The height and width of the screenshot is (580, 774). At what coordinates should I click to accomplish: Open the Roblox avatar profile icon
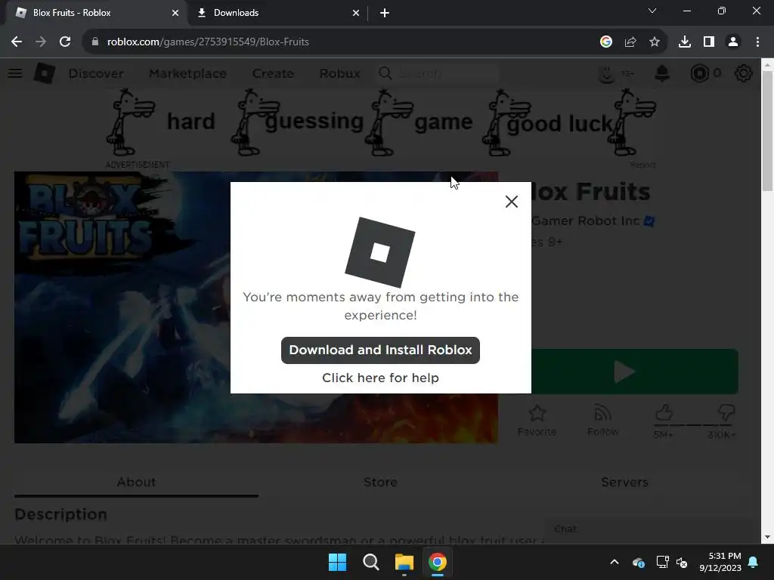point(607,73)
